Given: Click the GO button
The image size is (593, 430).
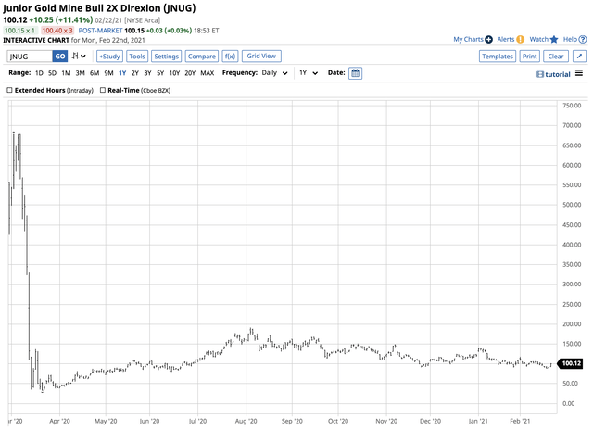Looking at the screenshot, I should (59, 57).
